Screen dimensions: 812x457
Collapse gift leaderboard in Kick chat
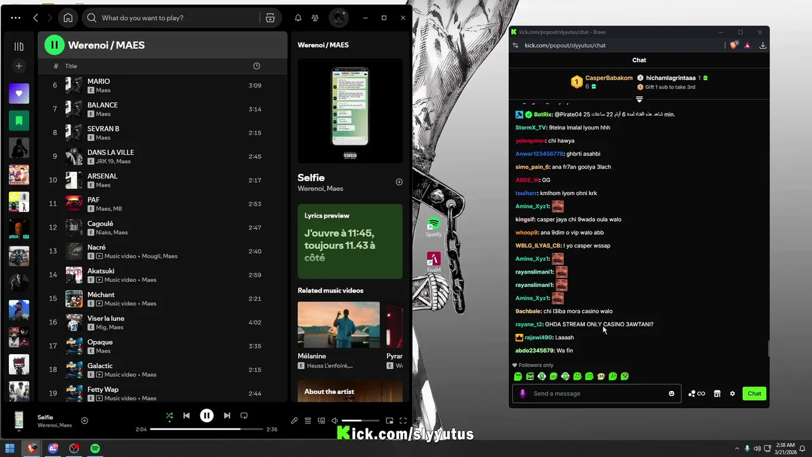[x=639, y=100]
